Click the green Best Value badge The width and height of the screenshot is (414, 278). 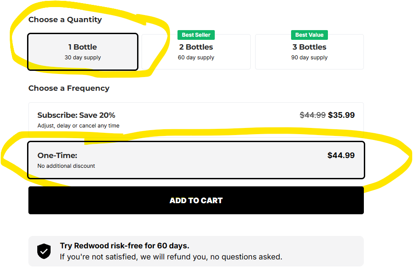click(309, 35)
